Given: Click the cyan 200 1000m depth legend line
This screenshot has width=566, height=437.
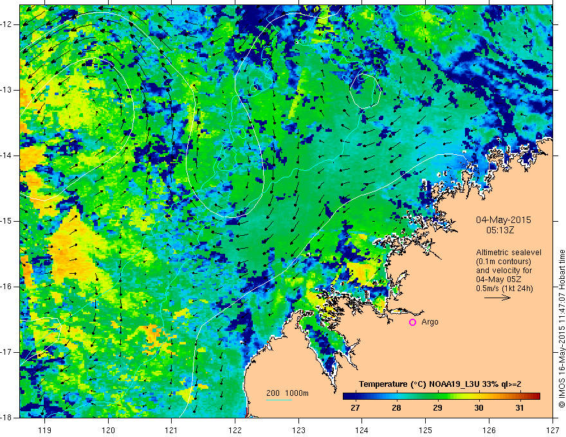Looking at the screenshot, I should point(279,400).
